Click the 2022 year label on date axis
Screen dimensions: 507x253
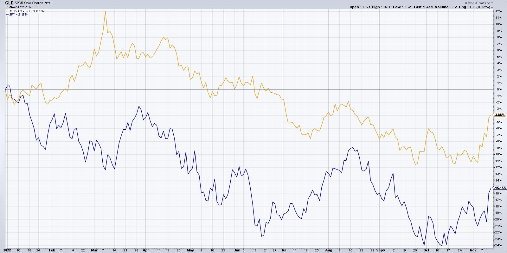pyautogui.click(x=8, y=250)
